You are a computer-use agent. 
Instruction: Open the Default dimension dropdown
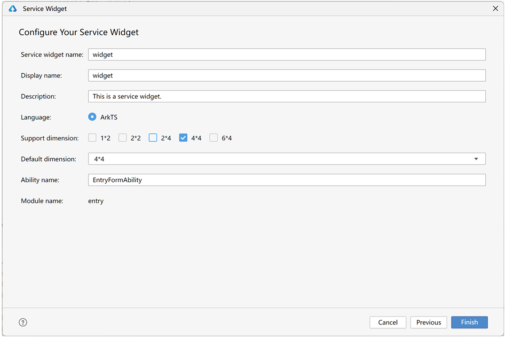pyautogui.click(x=287, y=159)
